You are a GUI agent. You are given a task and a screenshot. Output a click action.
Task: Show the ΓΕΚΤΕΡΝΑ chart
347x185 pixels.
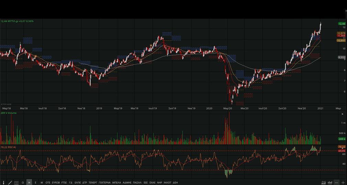click(x=105, y=183)
